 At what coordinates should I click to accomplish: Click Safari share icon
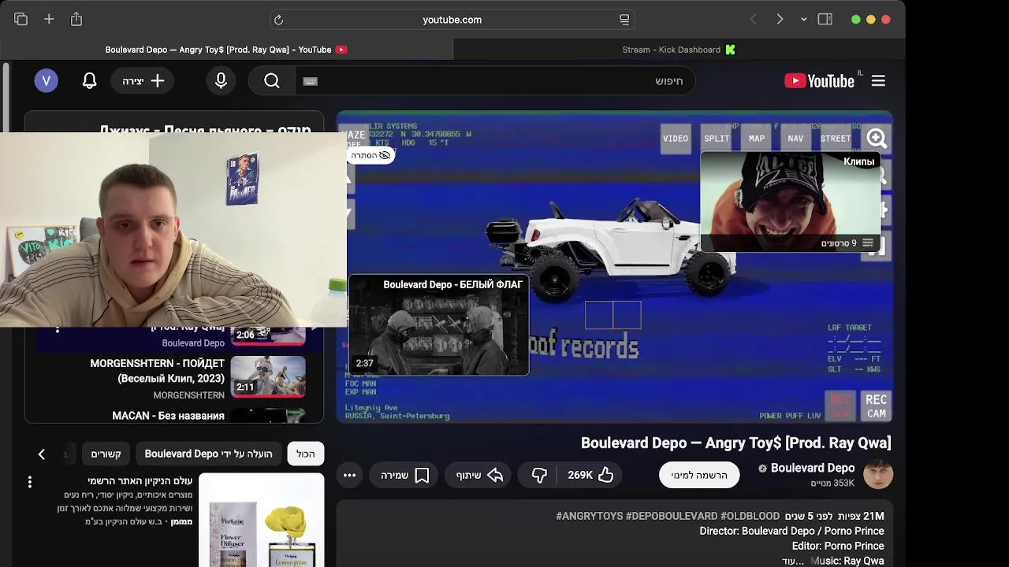click(76, 19)
